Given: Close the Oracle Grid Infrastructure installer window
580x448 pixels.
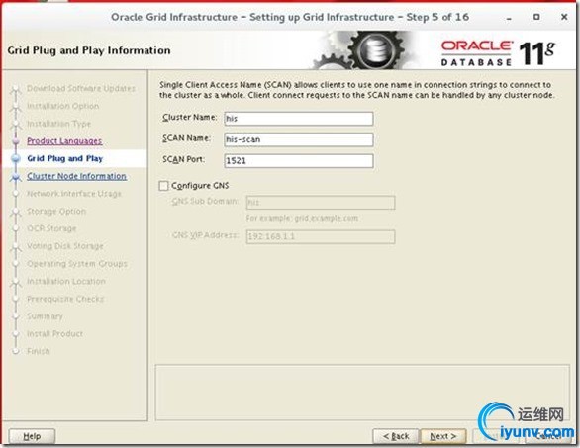Looking at the screenshot, I should coord(564,17).
